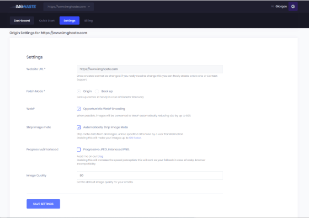Disable Opportunistic WebP Encoding checkbox
Screen dimensions: 309x218
79,109
